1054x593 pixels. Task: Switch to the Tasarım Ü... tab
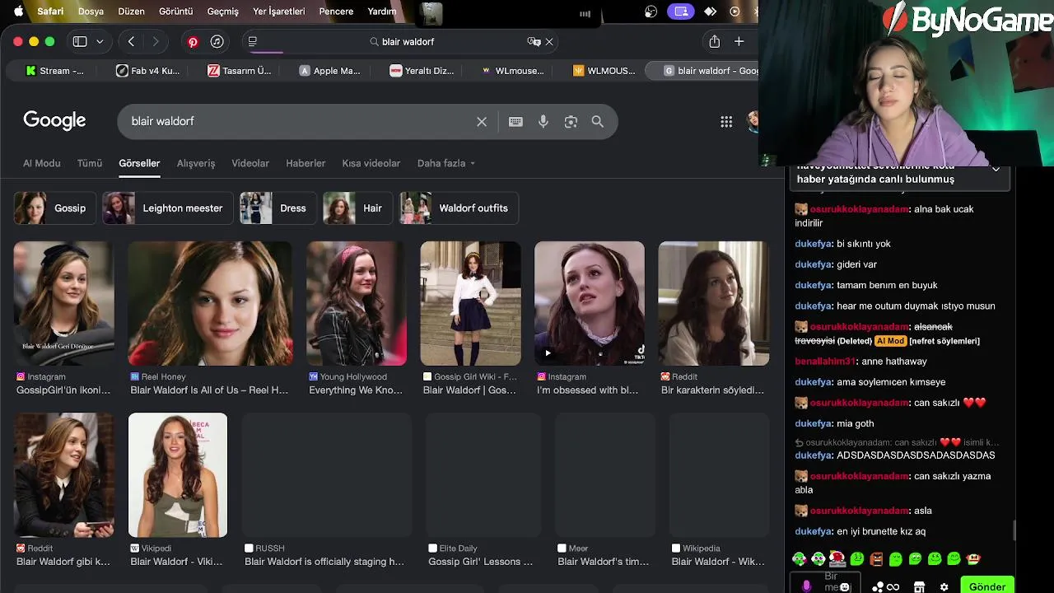239,71
